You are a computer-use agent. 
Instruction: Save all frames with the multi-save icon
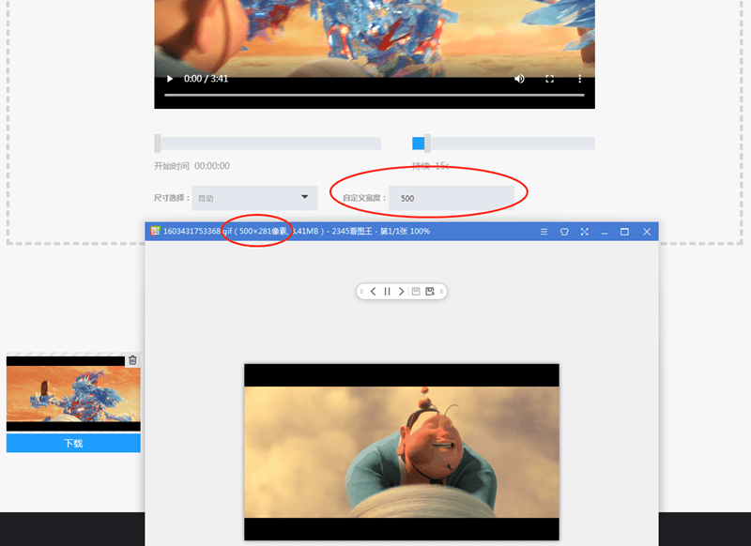tap(430, 292)
